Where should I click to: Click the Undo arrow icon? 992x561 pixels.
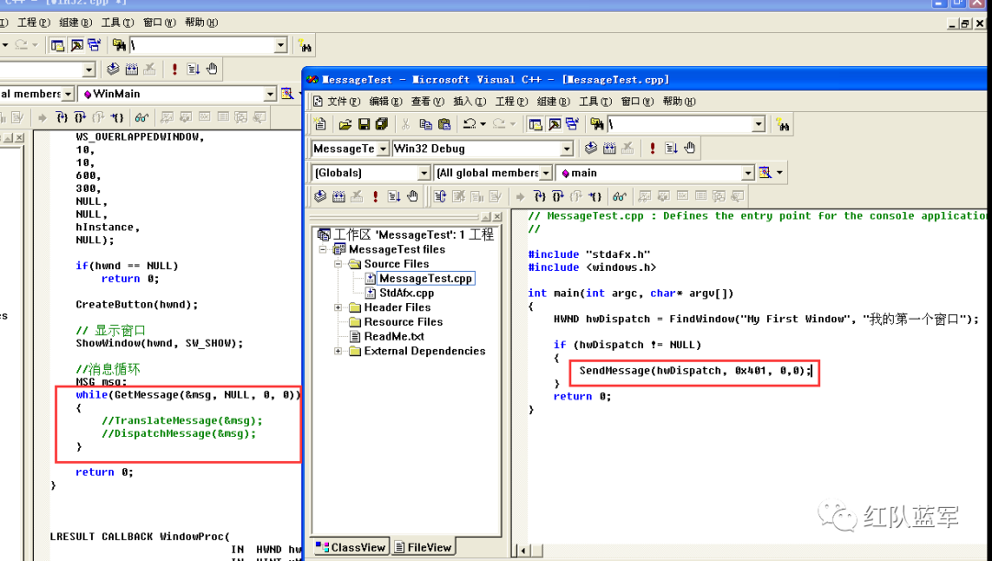coord(468,125)
